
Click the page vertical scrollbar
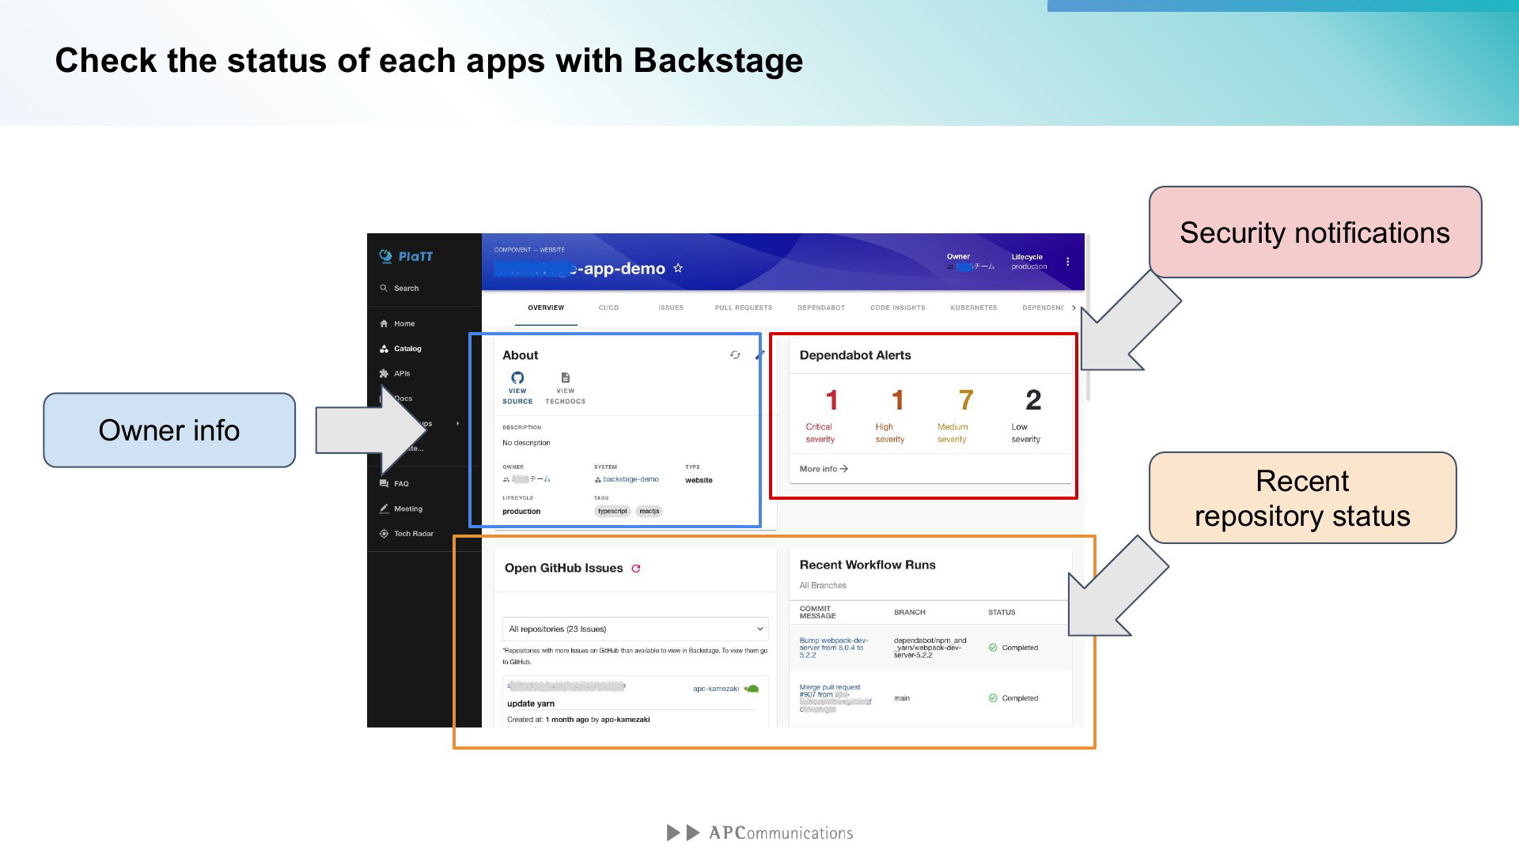pyautogui.click(x=1089, y=318)
